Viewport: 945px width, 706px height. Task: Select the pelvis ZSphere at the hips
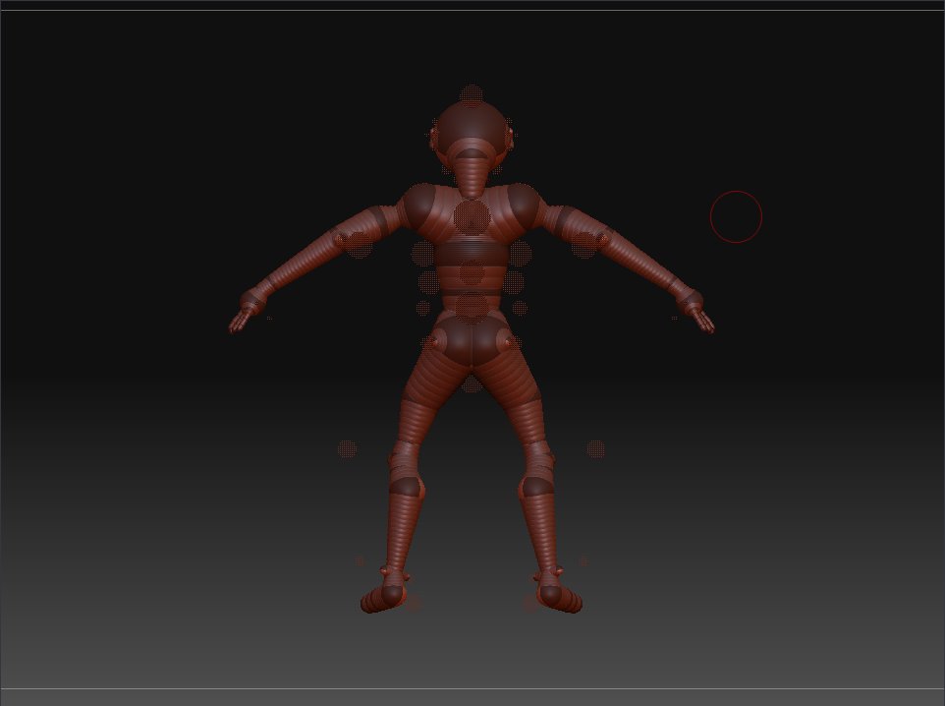coord(472,341)
